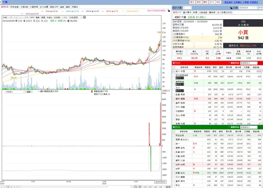
Task: Switch to the 主力地圖 tab
Action: pyautogui.click(x=44, y=7)
